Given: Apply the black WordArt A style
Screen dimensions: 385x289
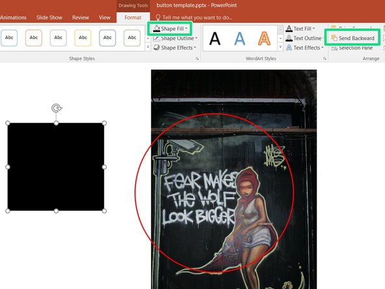Looking at the screenshot, I should 215,38.
